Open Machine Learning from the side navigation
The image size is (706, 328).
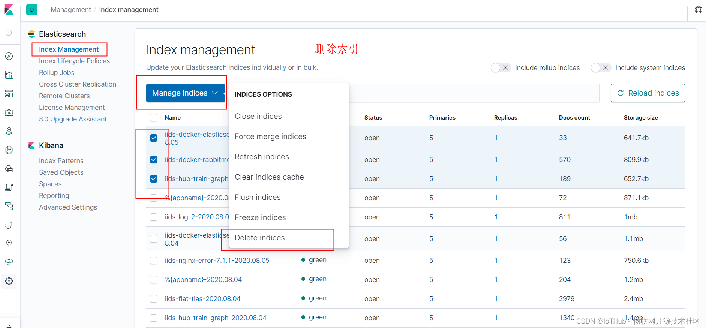tap(9, 150)
